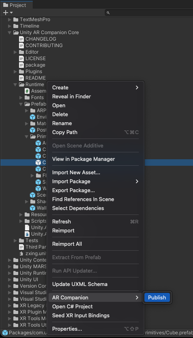Choose Seed XR Input Bindings
The height and width of the screenshot is (338, 193).
pyautogui.click(x=95, y=315)
